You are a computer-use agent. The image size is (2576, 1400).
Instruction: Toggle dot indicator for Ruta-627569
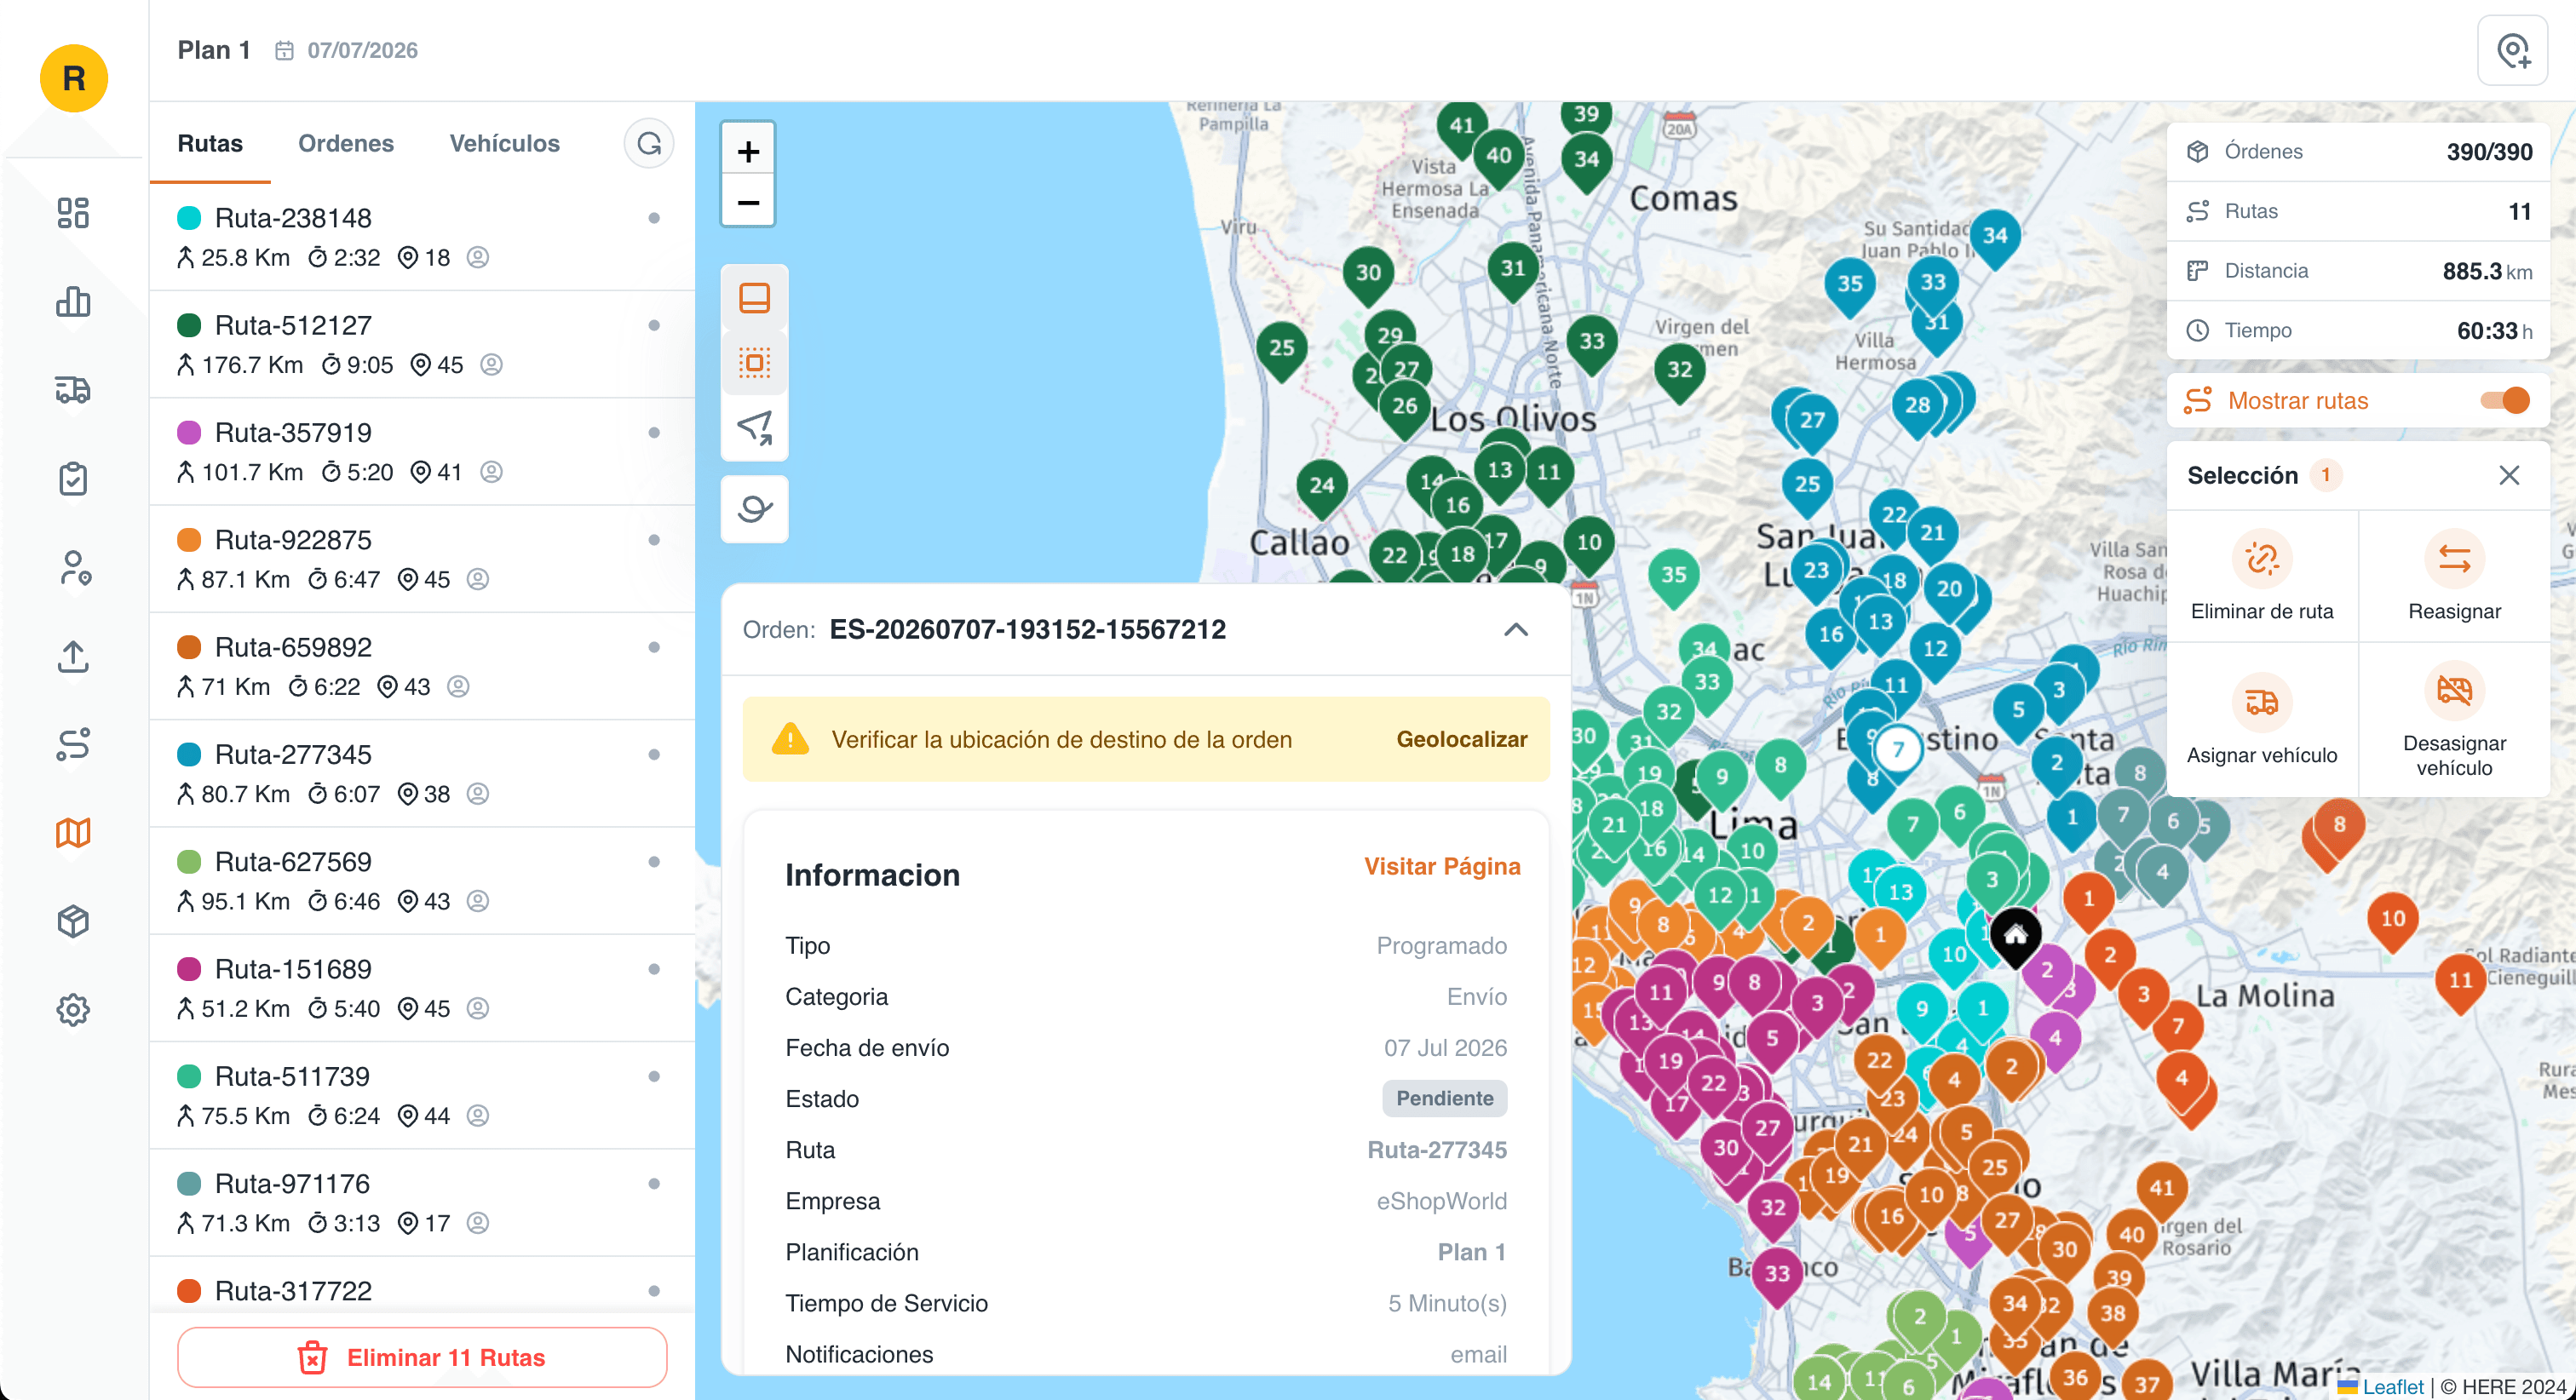click(x=654, y=862)
